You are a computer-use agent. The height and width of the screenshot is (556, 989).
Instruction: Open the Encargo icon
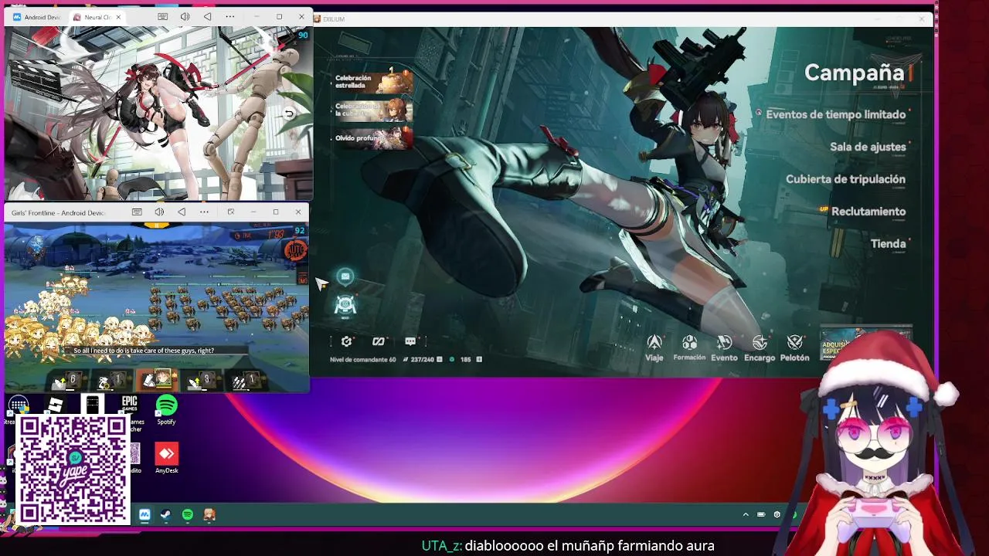click(760, 347)
